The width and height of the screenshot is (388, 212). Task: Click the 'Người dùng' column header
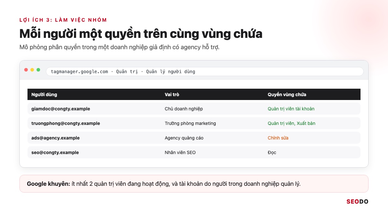[44, 95]
